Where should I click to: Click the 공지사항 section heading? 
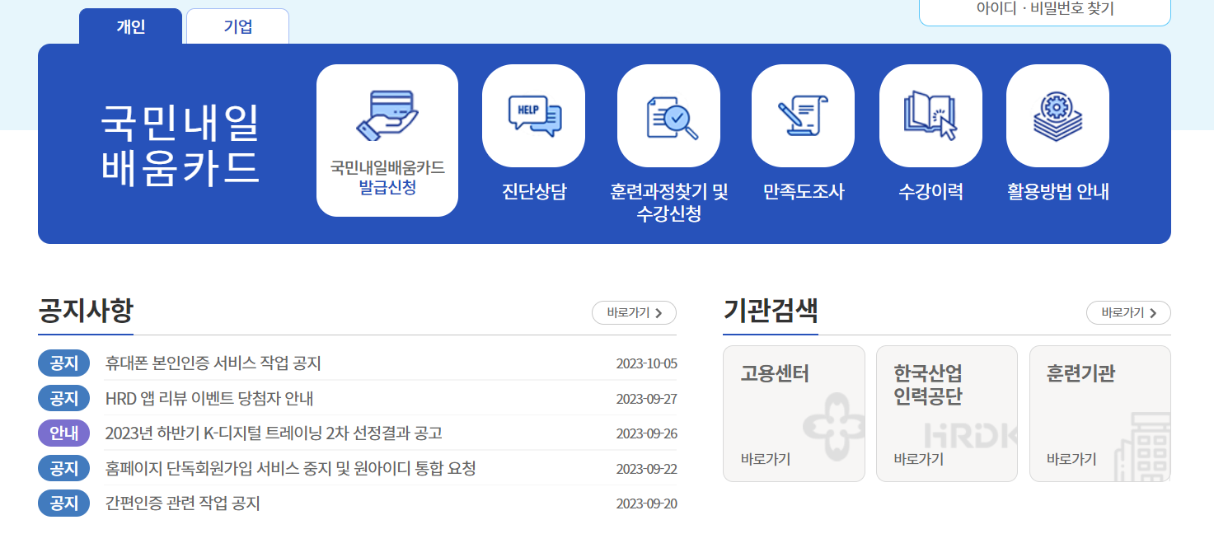tap(86, 311)
